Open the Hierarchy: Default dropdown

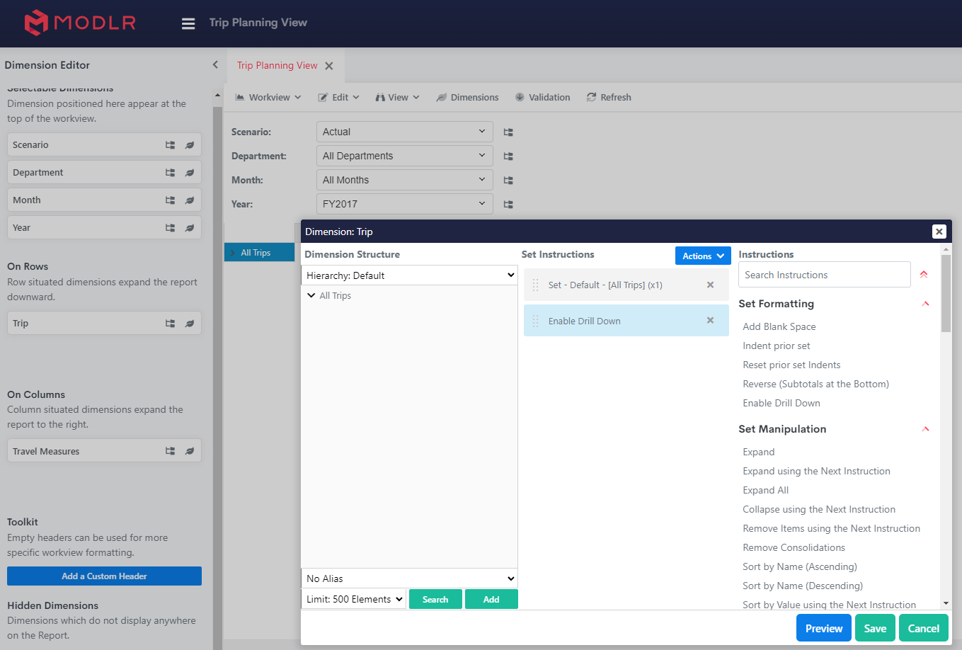(409, 275)
